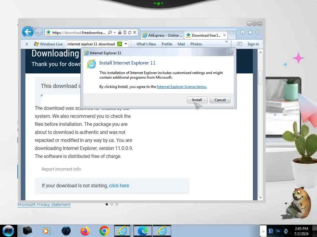
Task: Open Favorites with the star icon
Action: click(x=250, y=32)
